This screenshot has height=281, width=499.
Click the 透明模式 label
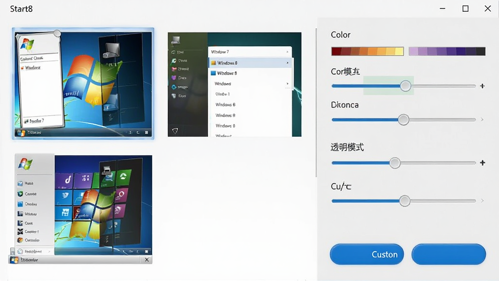point(347,147)
